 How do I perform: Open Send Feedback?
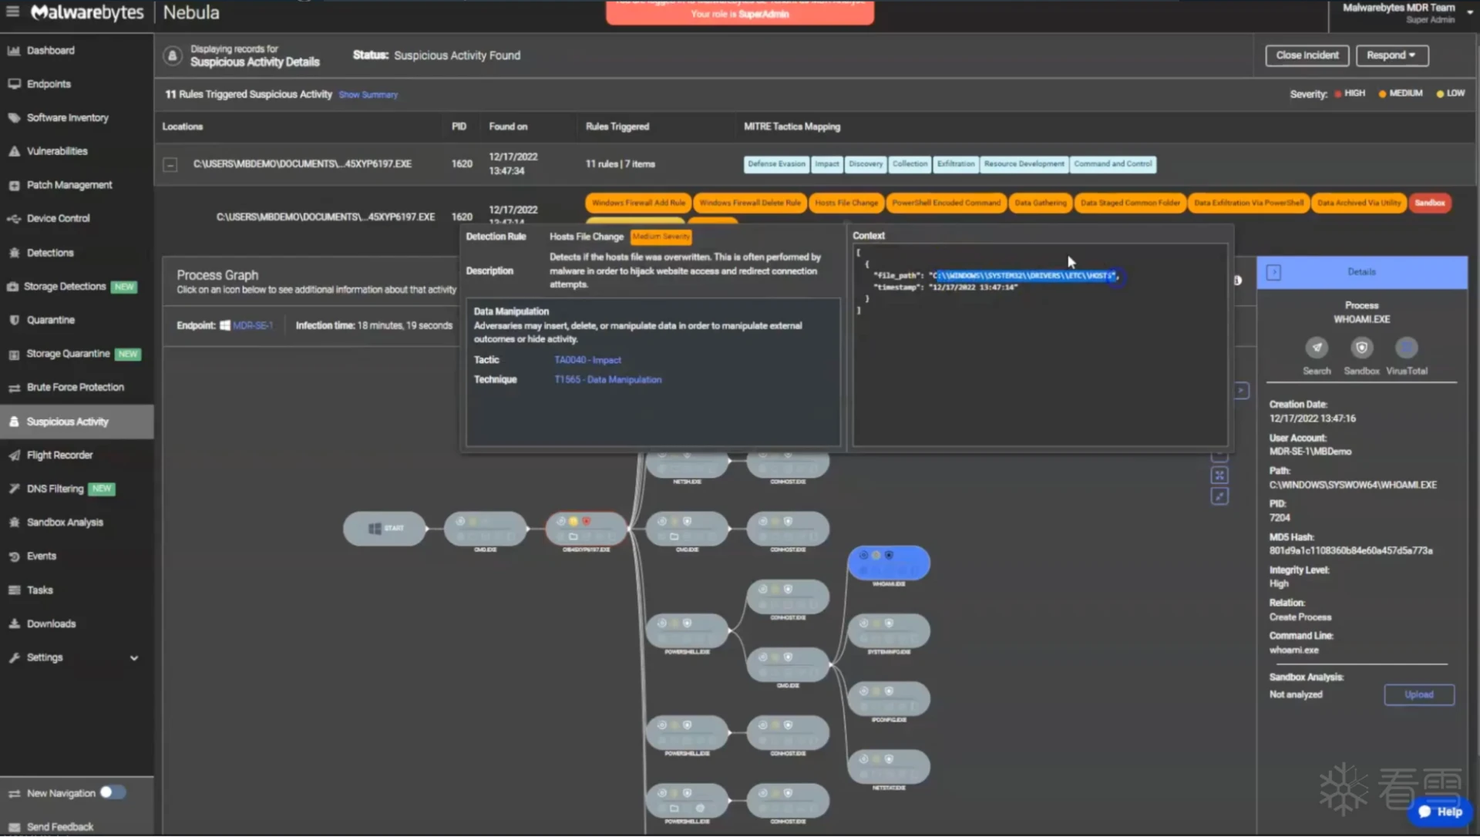pyautogui.click(x=60, y=827)
